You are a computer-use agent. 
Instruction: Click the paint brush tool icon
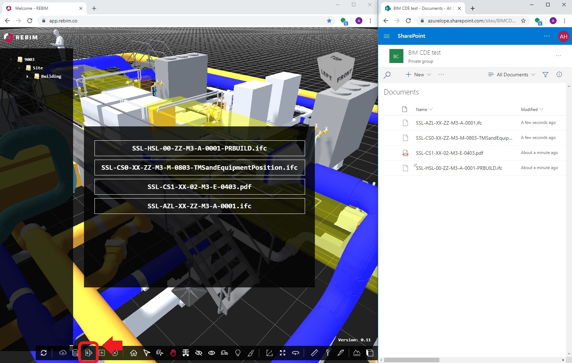pos(251,353)
